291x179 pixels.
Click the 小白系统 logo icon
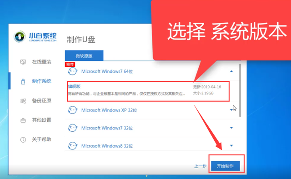[20, 36]
